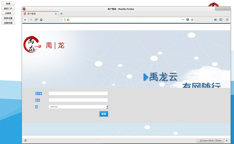Click the Firefox logo in title bar
Viewport: 234px width, 144px height.
[x=24, y=9]
